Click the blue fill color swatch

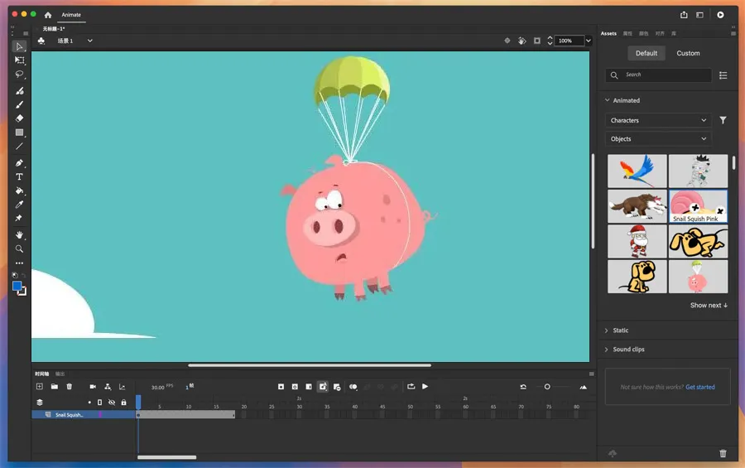pos(17,286)
